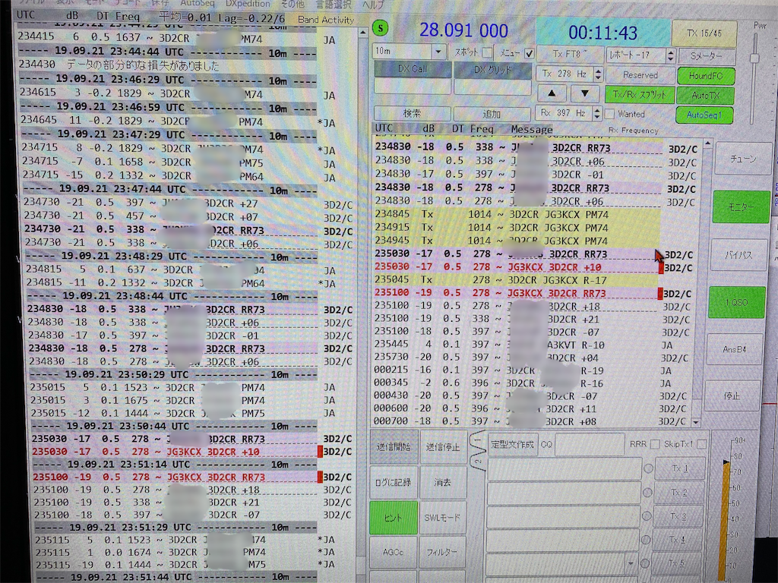Click the Rx 397 Hz spinner arrows
The image size is (778, 583).
[x=597, y=114]
